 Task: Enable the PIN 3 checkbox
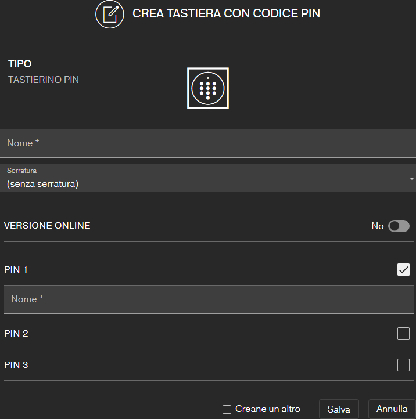[403, 365]
